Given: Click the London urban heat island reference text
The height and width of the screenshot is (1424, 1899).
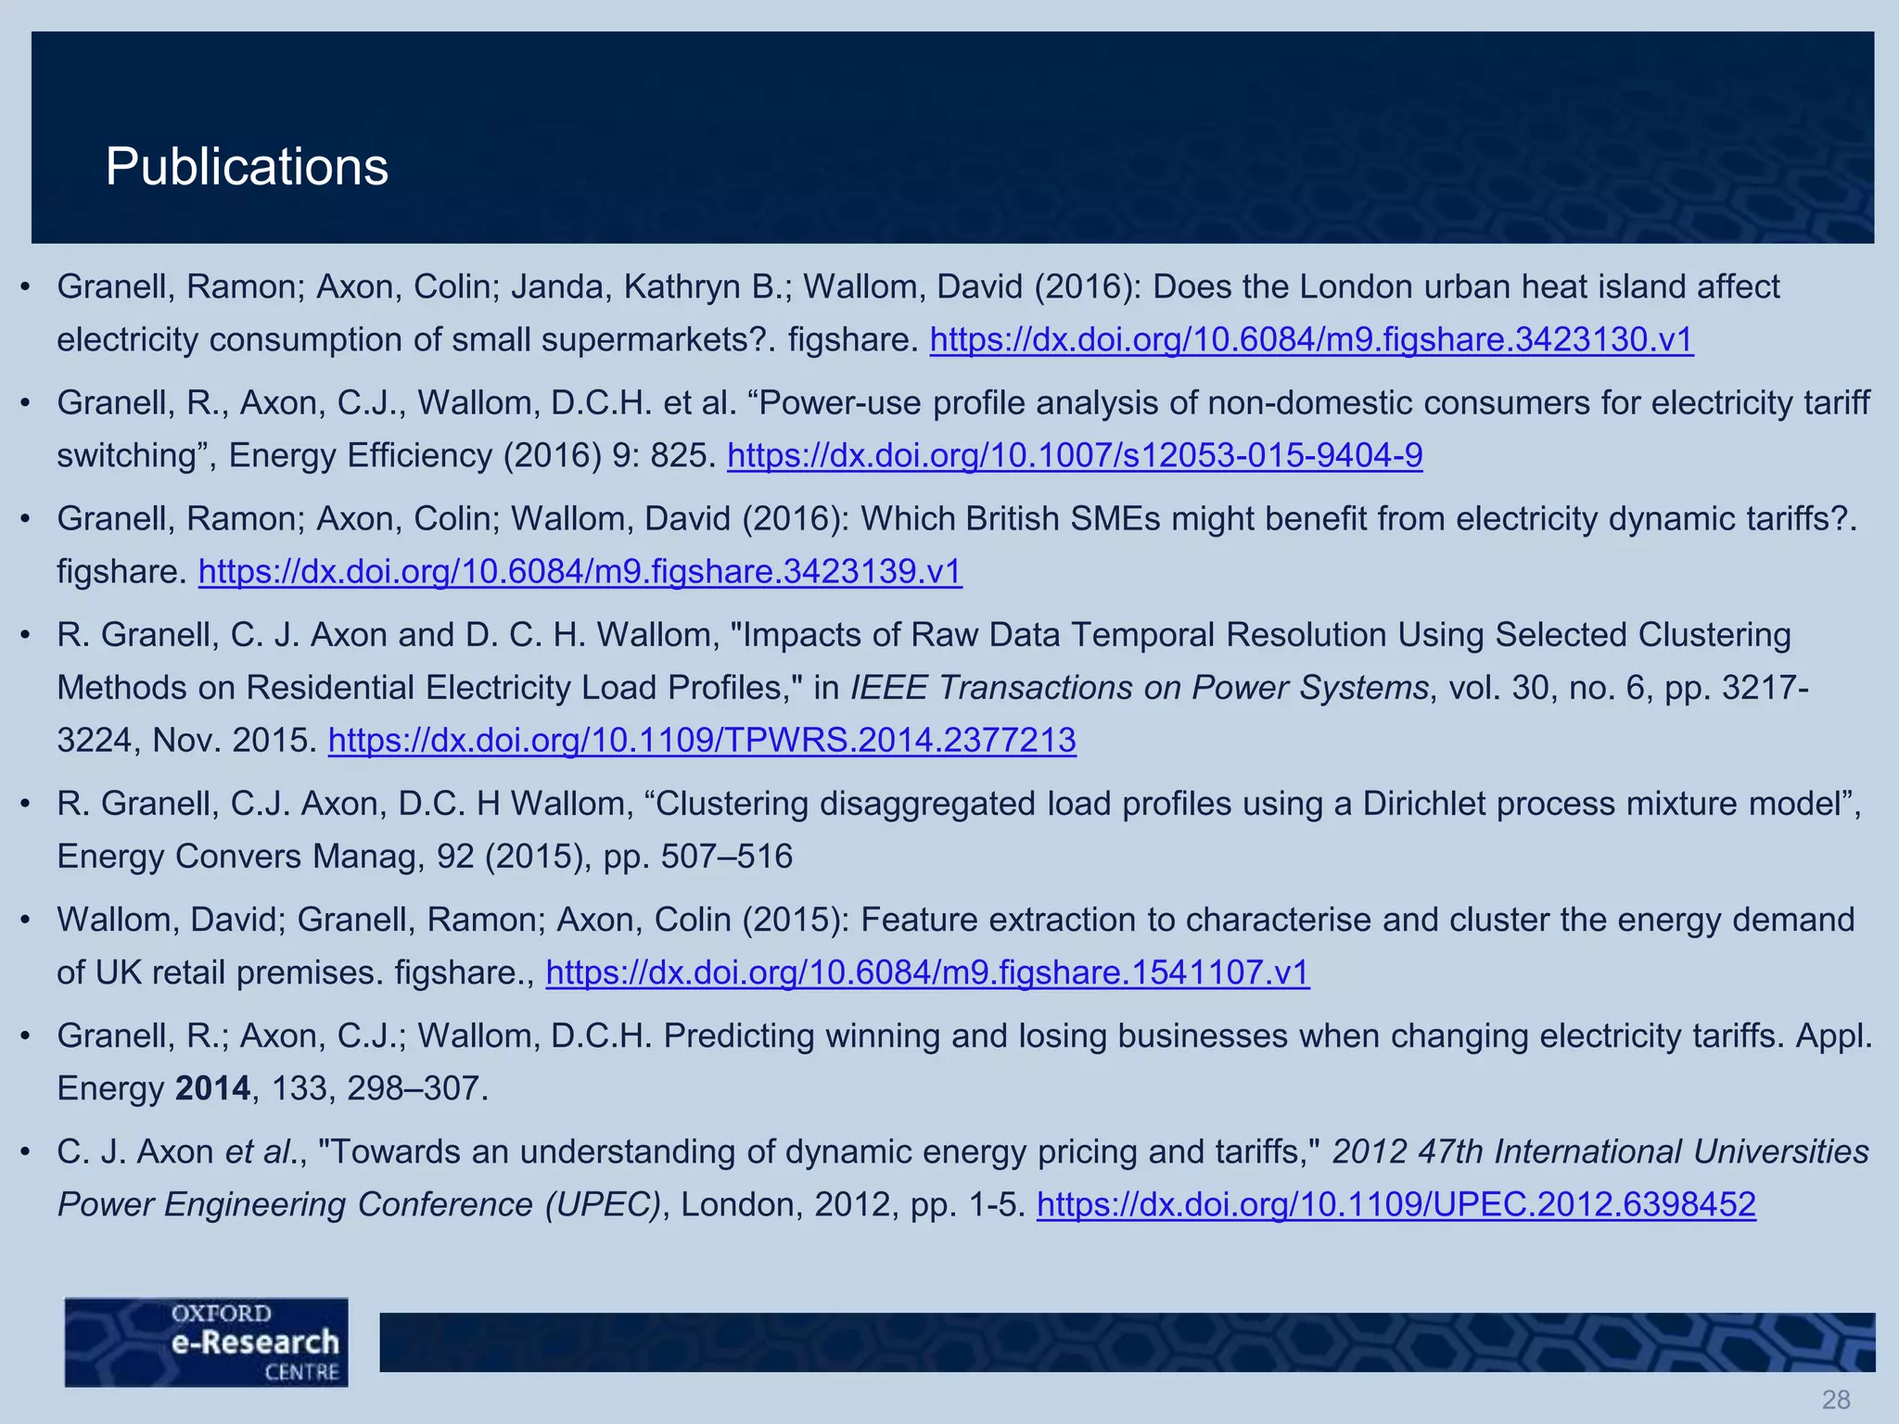Looking at the screenshot, I should pyautogui.click(x=918, y=313).
